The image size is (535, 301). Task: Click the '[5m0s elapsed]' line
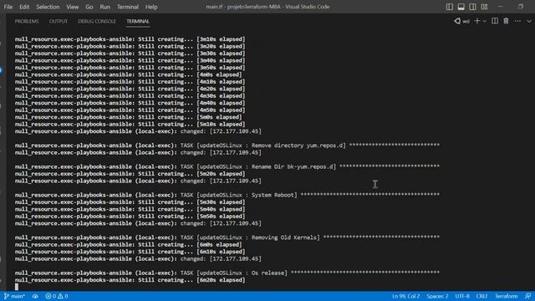point(128,117)
